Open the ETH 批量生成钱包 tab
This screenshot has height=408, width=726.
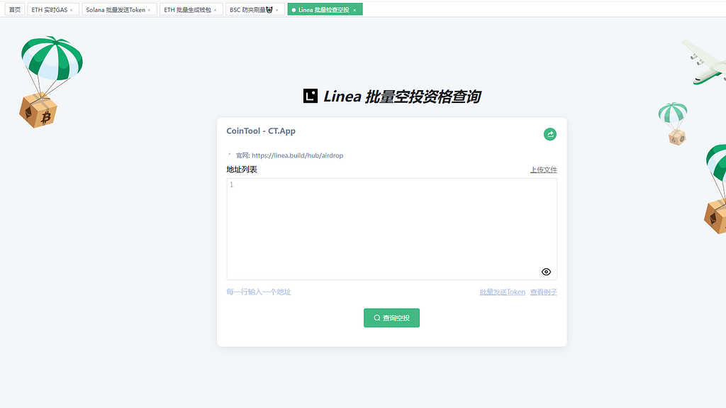[187, 10]
